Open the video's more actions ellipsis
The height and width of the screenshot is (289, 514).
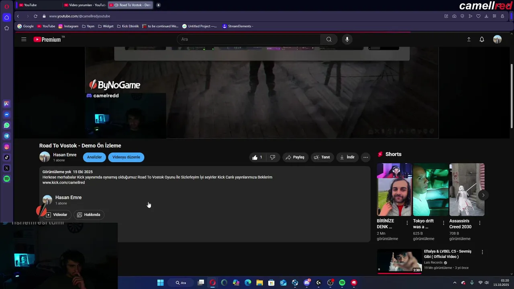coord(365,157)
